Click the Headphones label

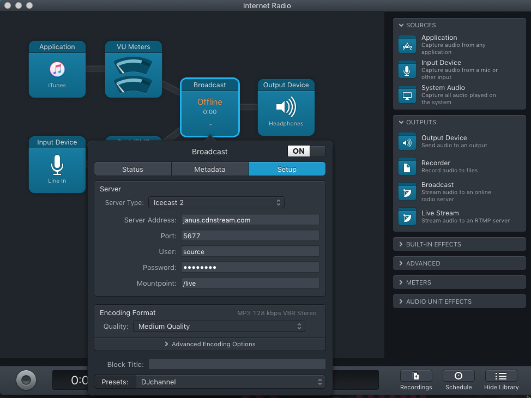point(286,124)
